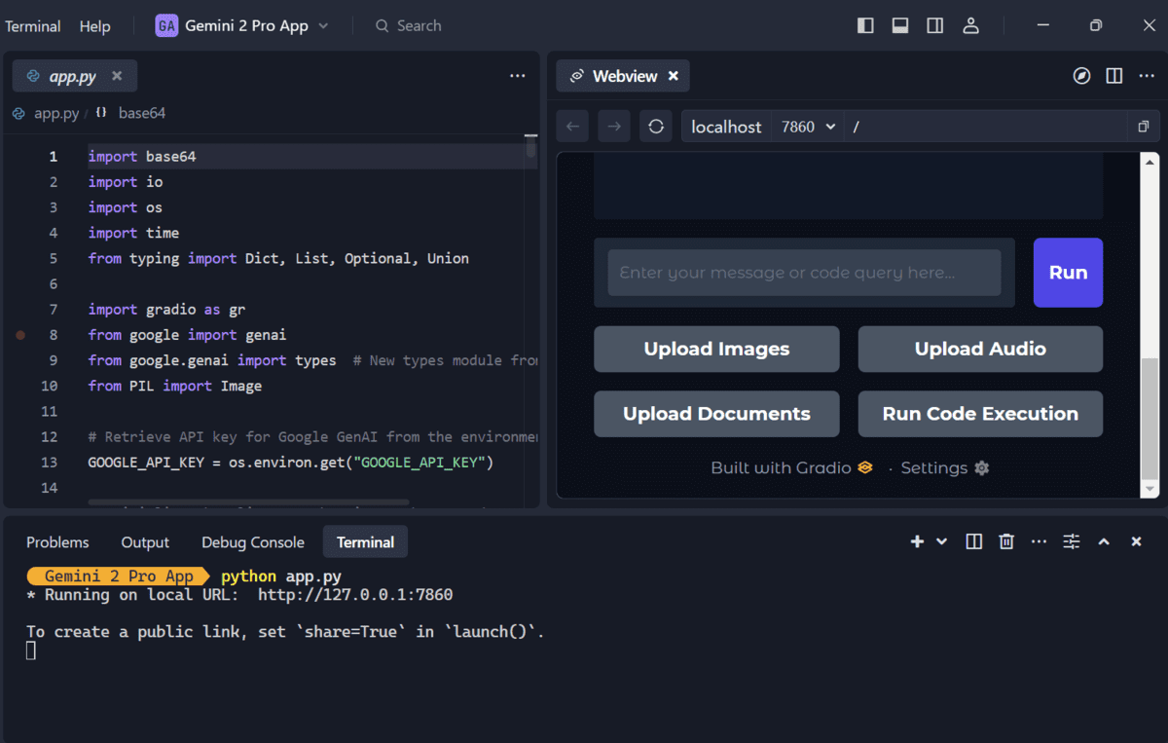Open terminal panel more actions menu
1168x743 pixels.
pos(1039,541)
